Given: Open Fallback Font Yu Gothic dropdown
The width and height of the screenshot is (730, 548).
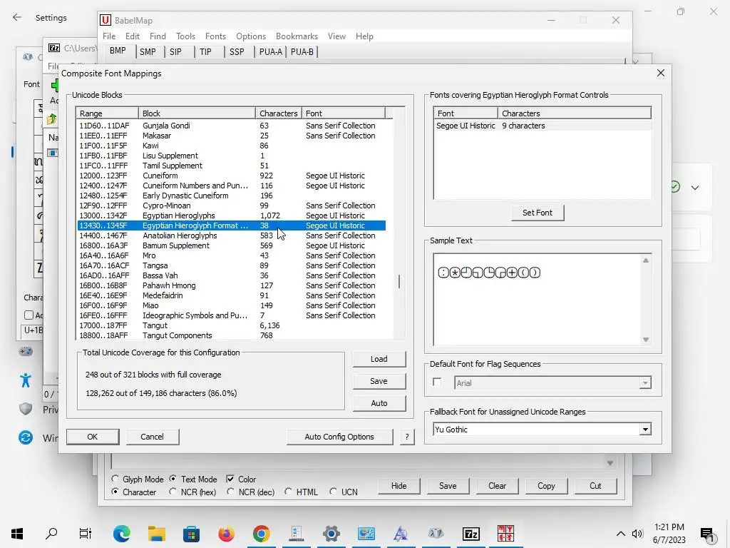Looking at the screenshot, I should pyautogui.click(x=644, y=429).
